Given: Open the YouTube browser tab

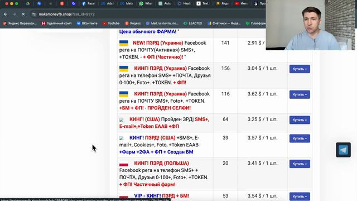Looking at the screenshot, I should click(242, 4).
